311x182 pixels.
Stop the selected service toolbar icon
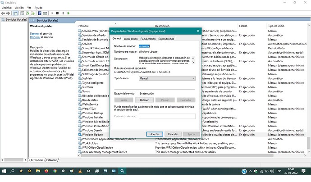(57, 13)
